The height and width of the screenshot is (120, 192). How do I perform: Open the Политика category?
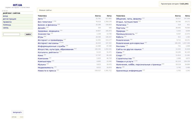(x=121, y=25)
